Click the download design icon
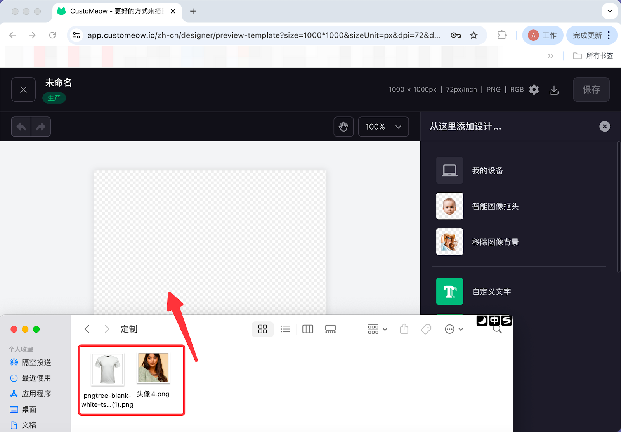 (554, 90)
